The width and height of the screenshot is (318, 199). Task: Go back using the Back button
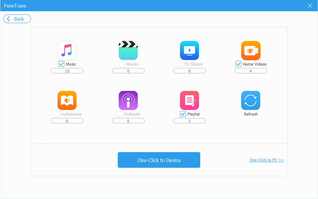17,19
